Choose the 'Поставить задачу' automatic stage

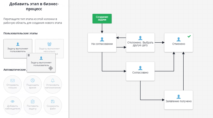pyautogui.click(x=33, y=106)
